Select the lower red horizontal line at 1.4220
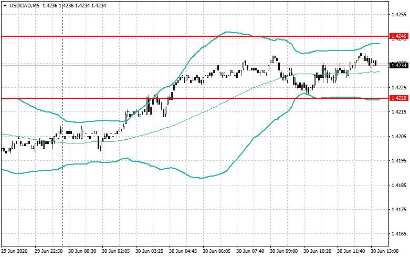 [195, 98]
